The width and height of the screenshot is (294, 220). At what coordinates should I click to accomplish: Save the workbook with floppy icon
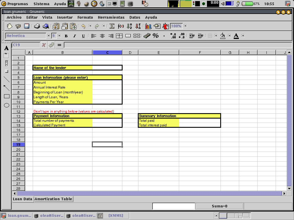27,26
